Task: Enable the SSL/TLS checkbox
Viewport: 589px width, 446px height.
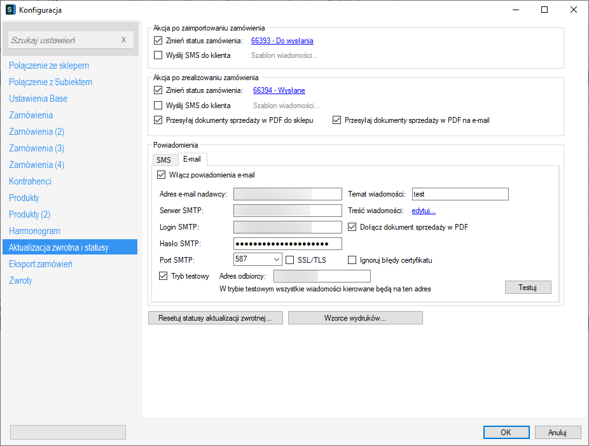Action: (291, 260)
